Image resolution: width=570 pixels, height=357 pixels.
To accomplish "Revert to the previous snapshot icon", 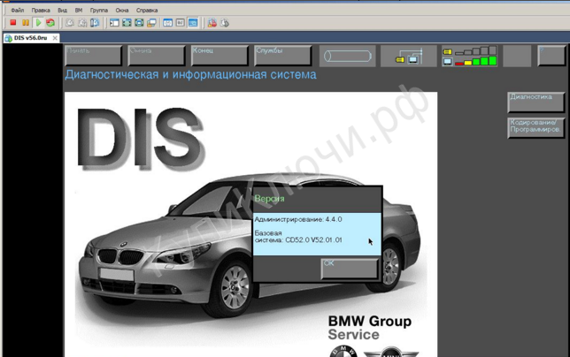I will coord(82,23).
